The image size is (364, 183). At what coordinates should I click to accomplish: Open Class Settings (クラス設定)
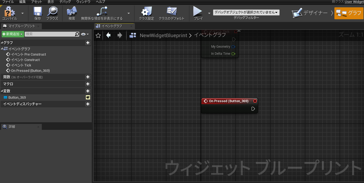coord(147,13)
